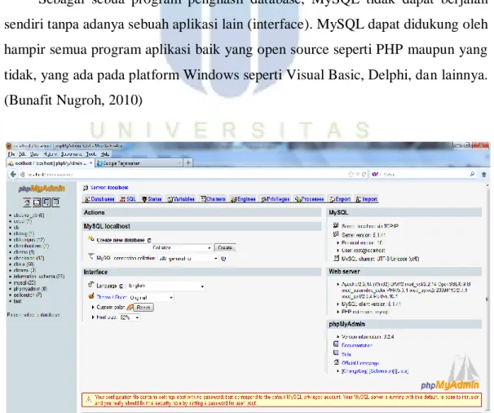Click the info icon beside Create new database
The width and height of the screenshot is (494, 413).
pos(149,241)
